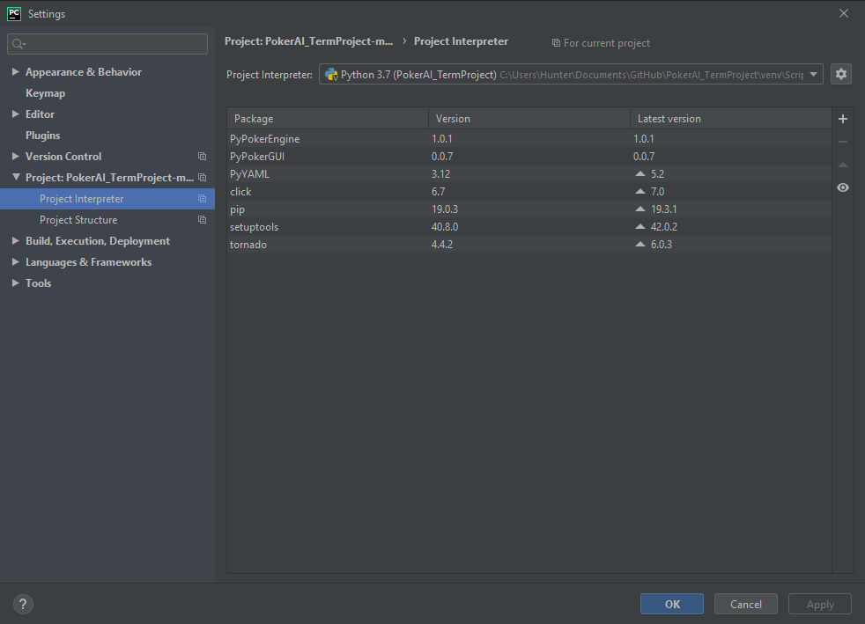Viewport: 865px width, 624px height.
Task: Click version 3.12 of PyYAML
Action: (440, 173)
